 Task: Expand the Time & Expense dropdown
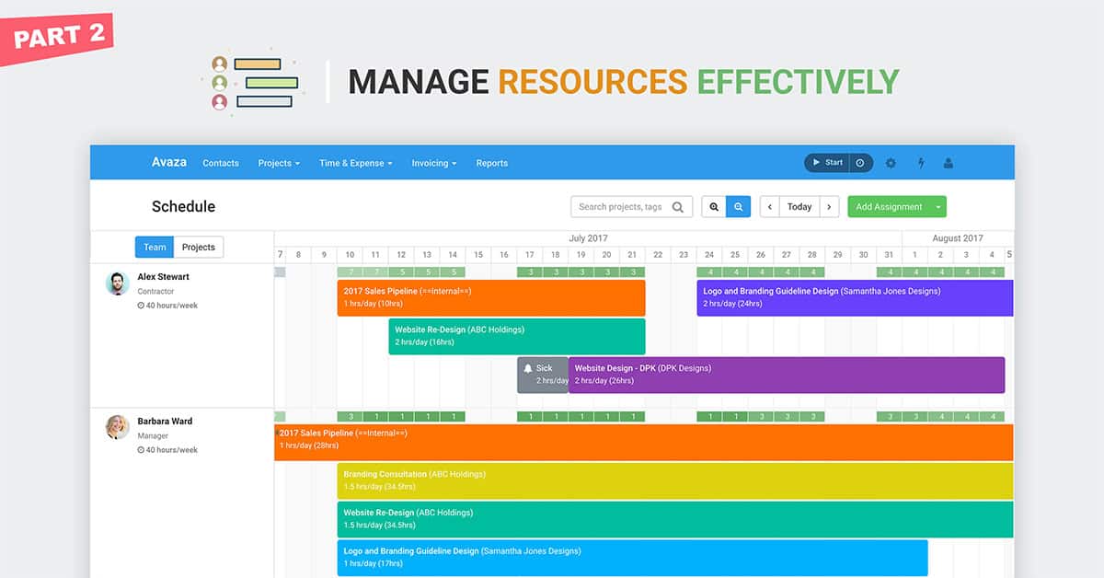pos(355,163)
